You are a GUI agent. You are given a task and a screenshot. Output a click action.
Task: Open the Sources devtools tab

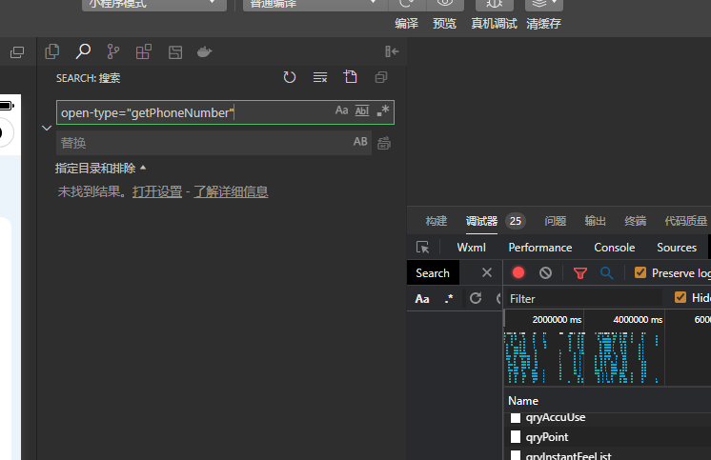(x=677, y=248)
